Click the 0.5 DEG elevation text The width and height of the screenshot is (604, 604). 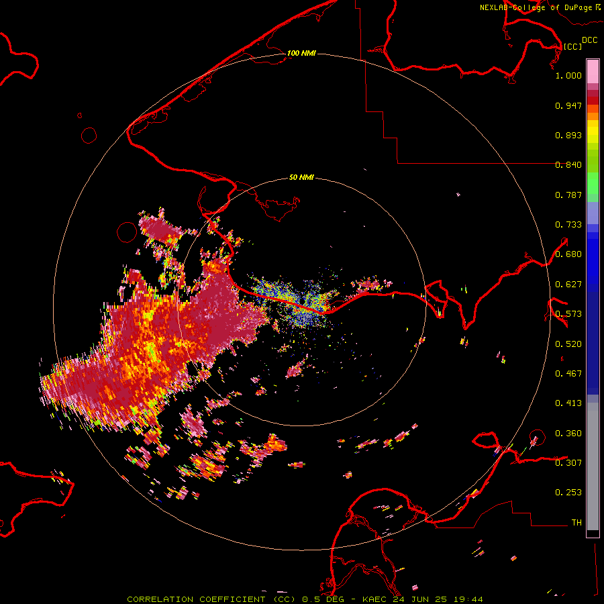coord(324,599)
